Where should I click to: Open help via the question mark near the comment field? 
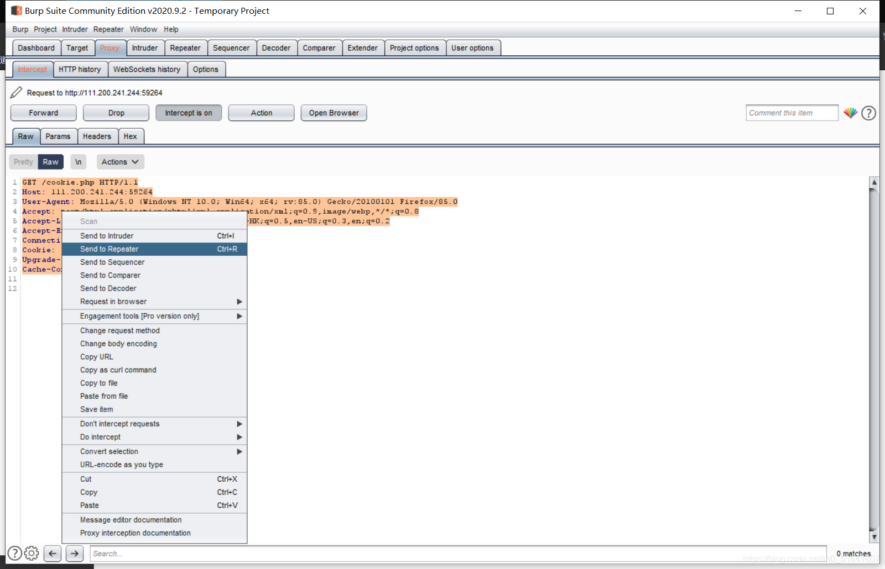point(869,113)
